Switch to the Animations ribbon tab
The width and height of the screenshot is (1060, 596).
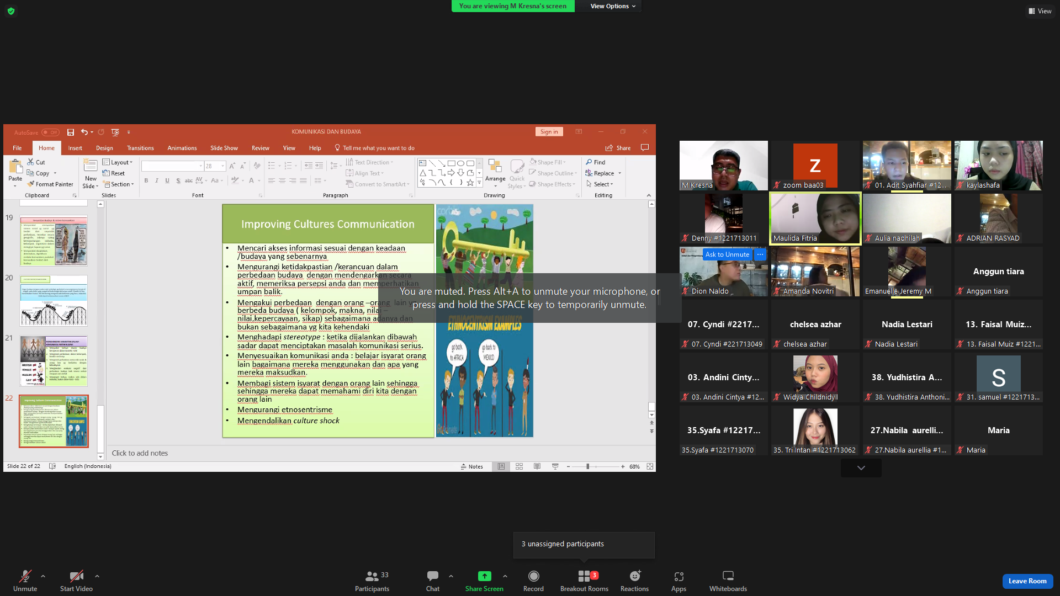(182, 148)
